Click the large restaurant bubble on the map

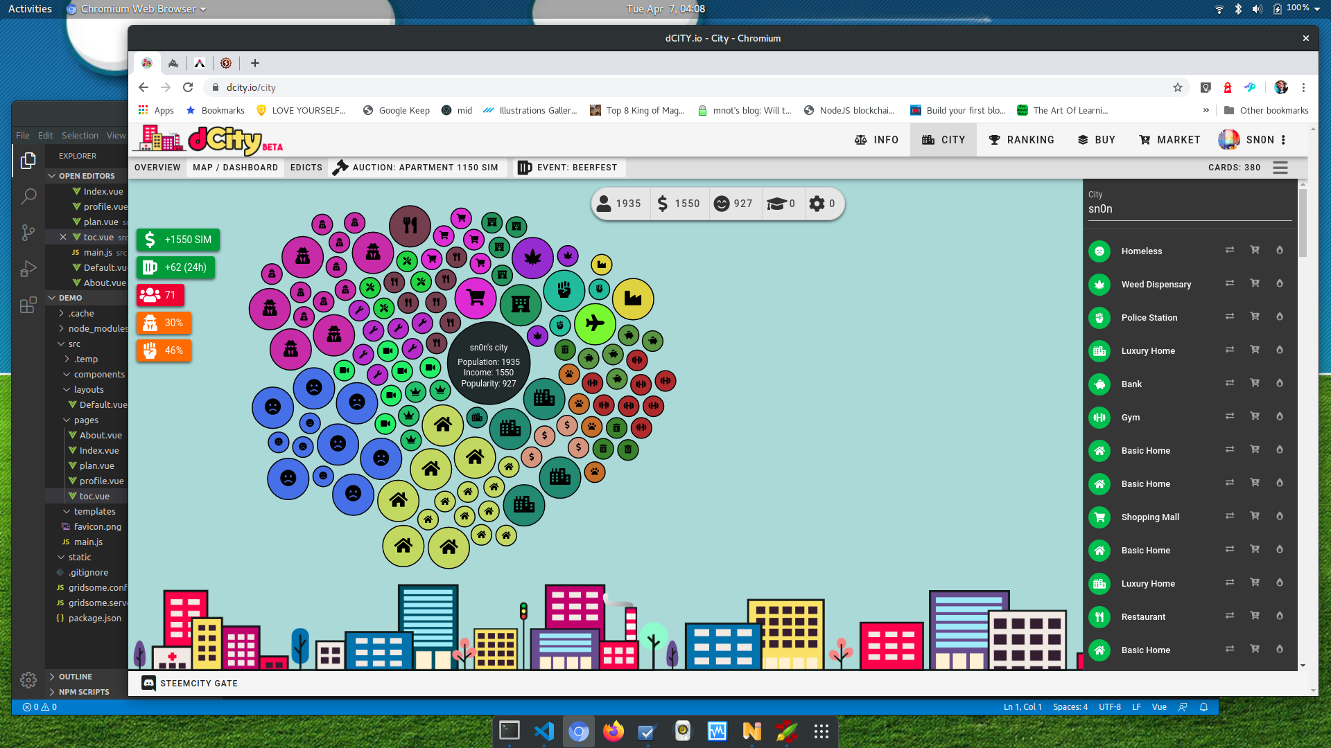click(410, 226)
